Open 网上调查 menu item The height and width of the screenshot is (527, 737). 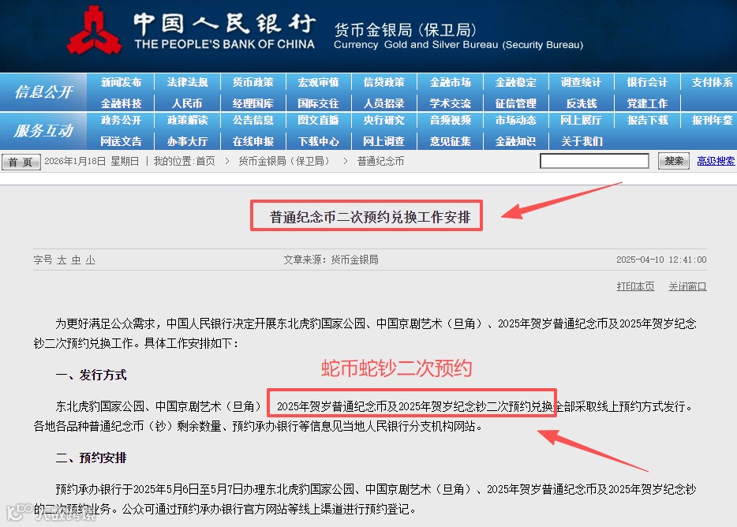click(384, 141)
